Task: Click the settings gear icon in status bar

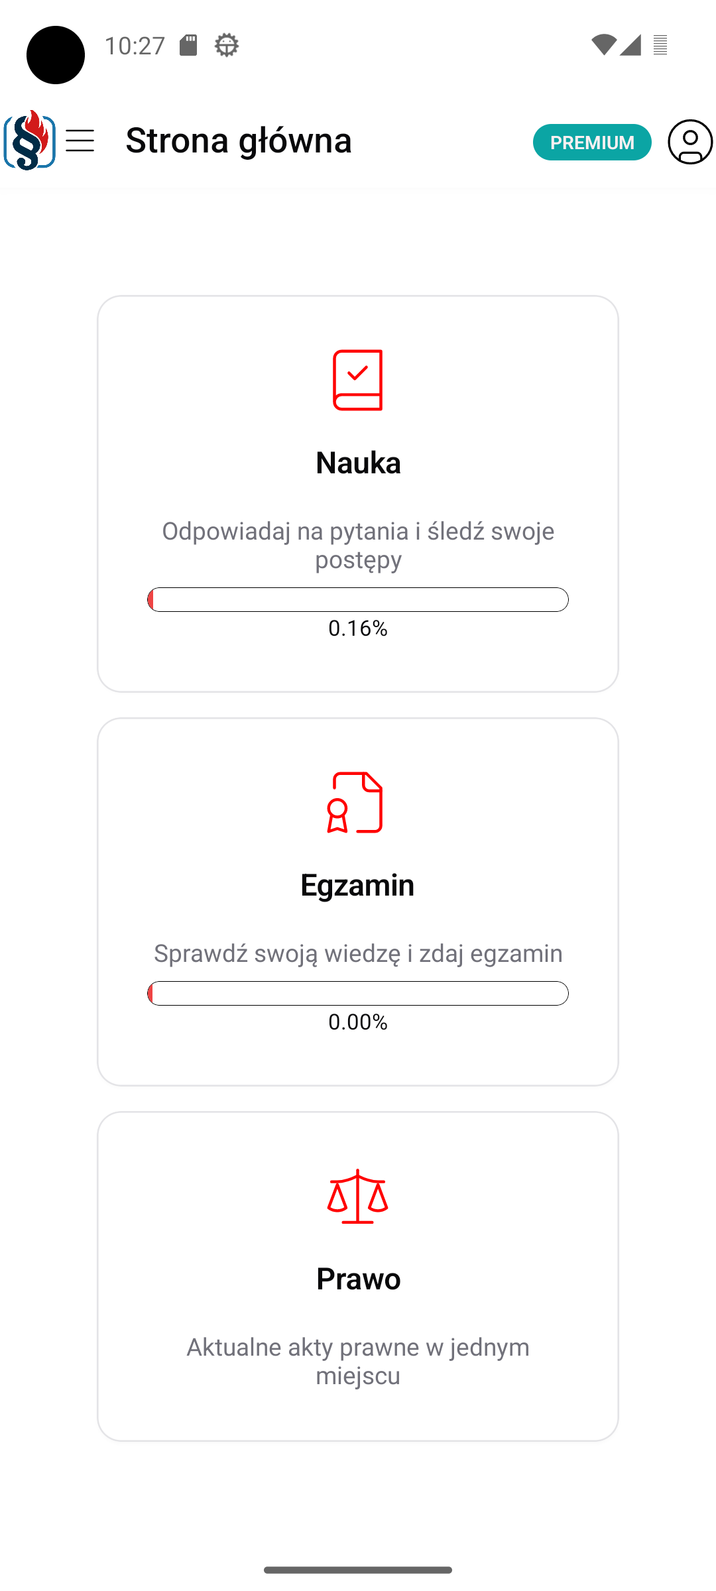Action: 227,45
